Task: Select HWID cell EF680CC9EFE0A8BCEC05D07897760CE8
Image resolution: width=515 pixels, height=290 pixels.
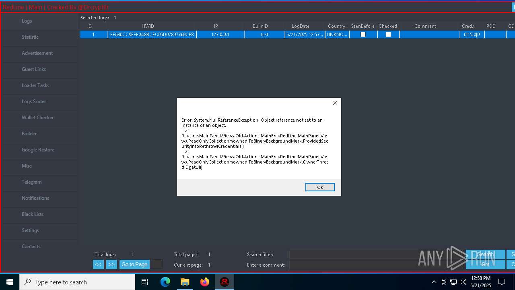Action: pos(152,35)
